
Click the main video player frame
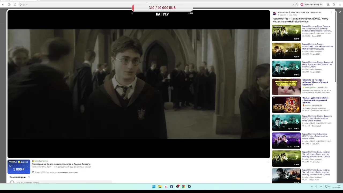click(x=139, y=84)
